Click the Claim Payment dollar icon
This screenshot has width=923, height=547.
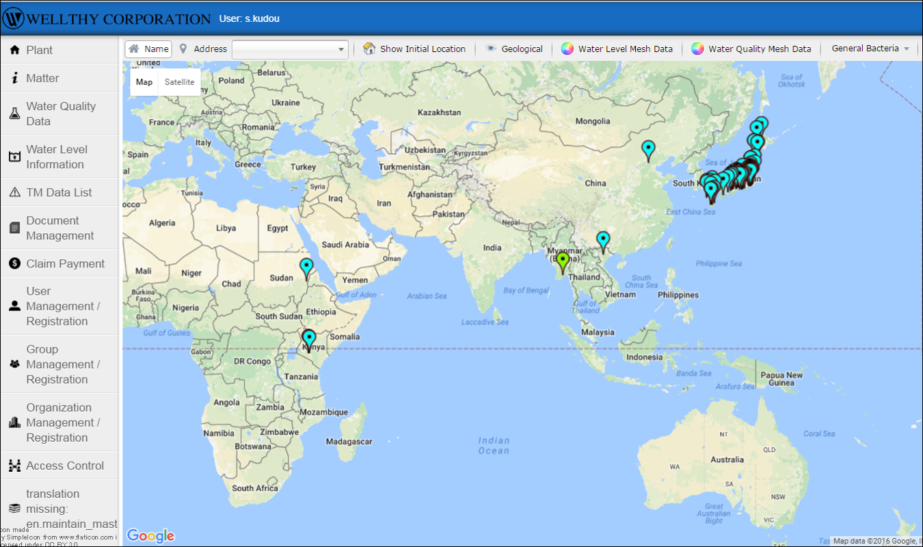(14, 263)
